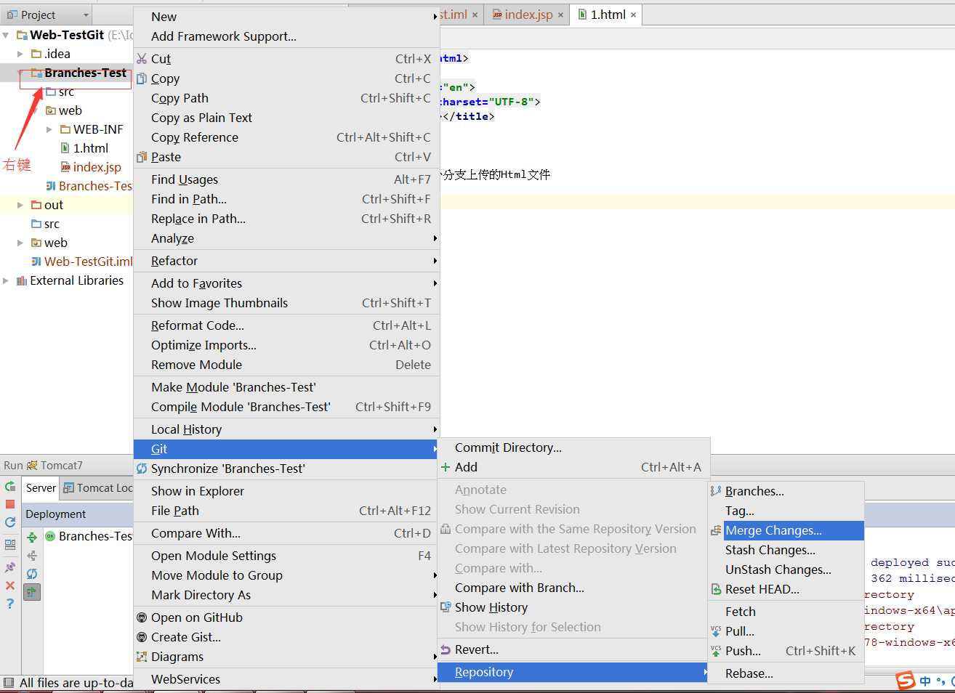
Task: Switch to the 1.html editor tab
Action: tap(608, 15)
